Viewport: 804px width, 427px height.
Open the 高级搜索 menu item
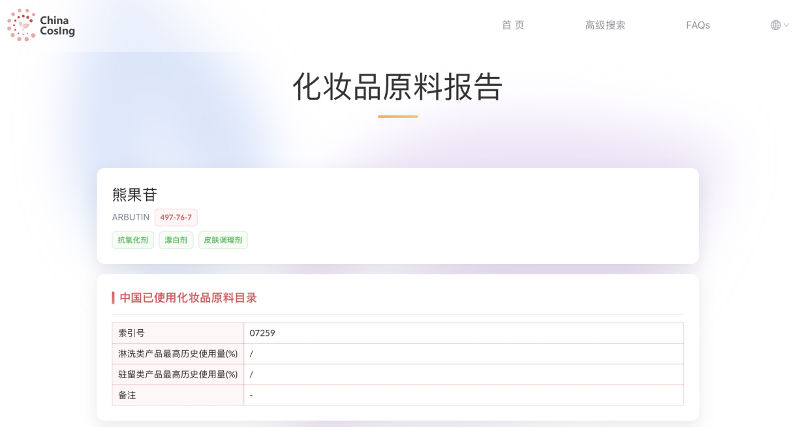605,25
